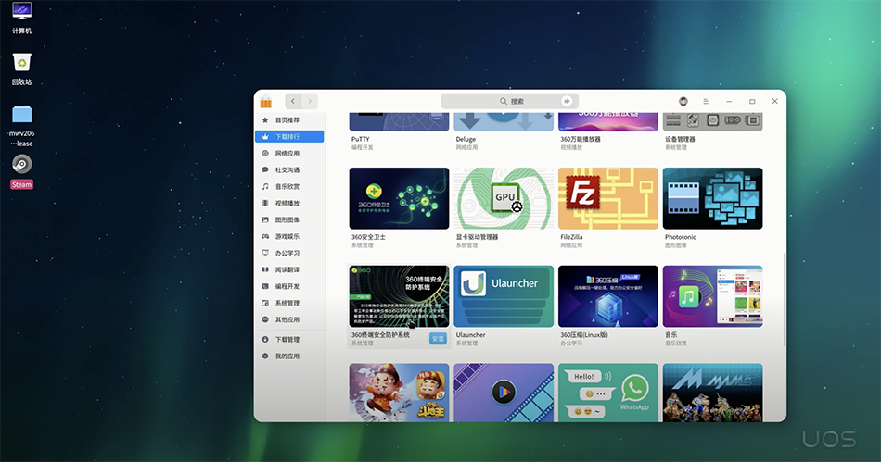Click the Ulauncher title text below card

pos(470,335)
